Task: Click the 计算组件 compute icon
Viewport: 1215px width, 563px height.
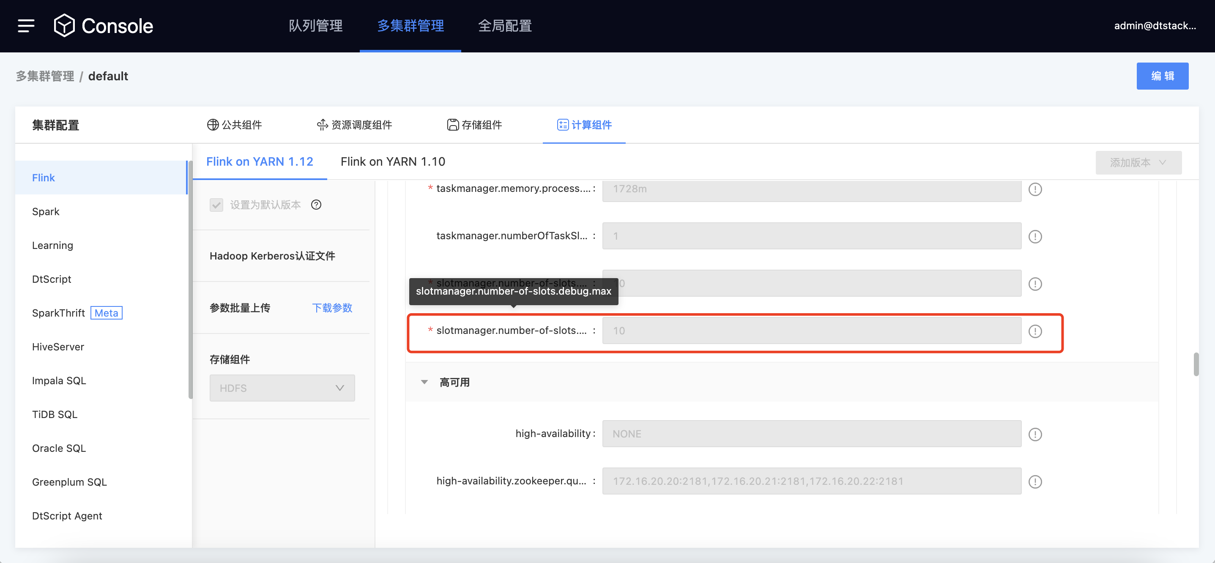Action: tap(563, 125)
